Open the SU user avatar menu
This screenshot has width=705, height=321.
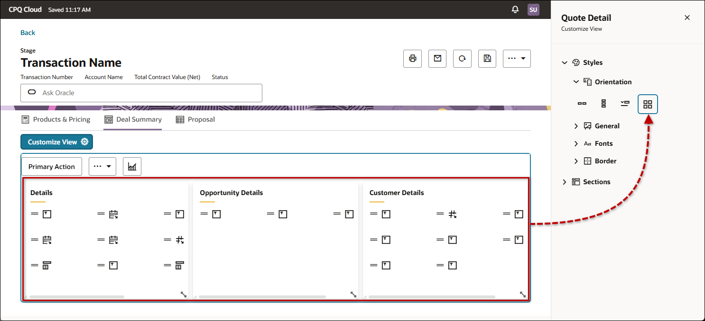533,9
